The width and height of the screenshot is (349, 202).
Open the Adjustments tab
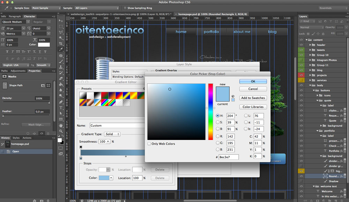pos(18,71)
